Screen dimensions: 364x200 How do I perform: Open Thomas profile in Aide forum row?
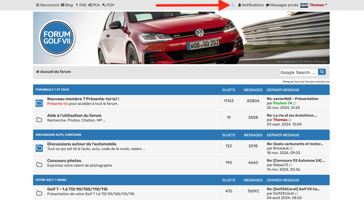[x=280, y=120]
